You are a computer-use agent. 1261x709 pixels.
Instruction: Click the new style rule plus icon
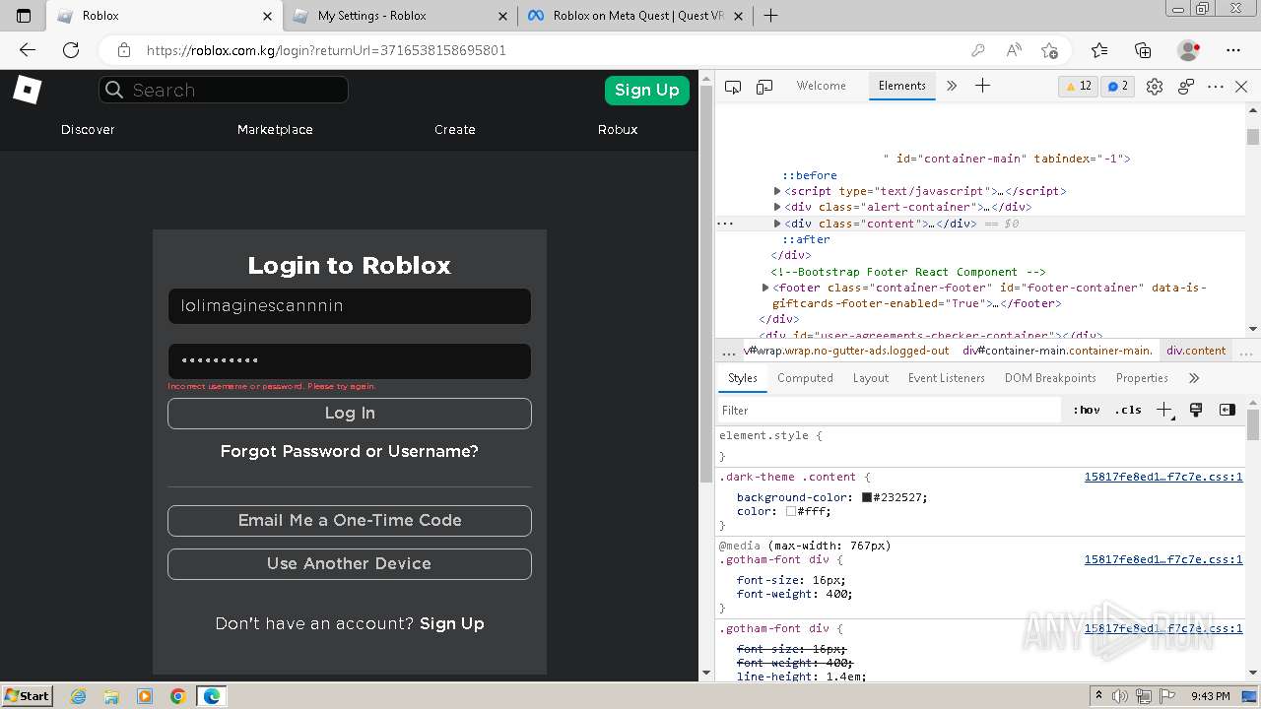tap(1164, 410)
